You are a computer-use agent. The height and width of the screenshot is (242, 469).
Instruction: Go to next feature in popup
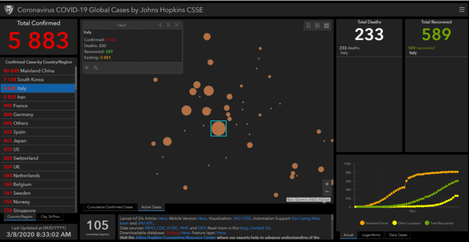(169, 25)
